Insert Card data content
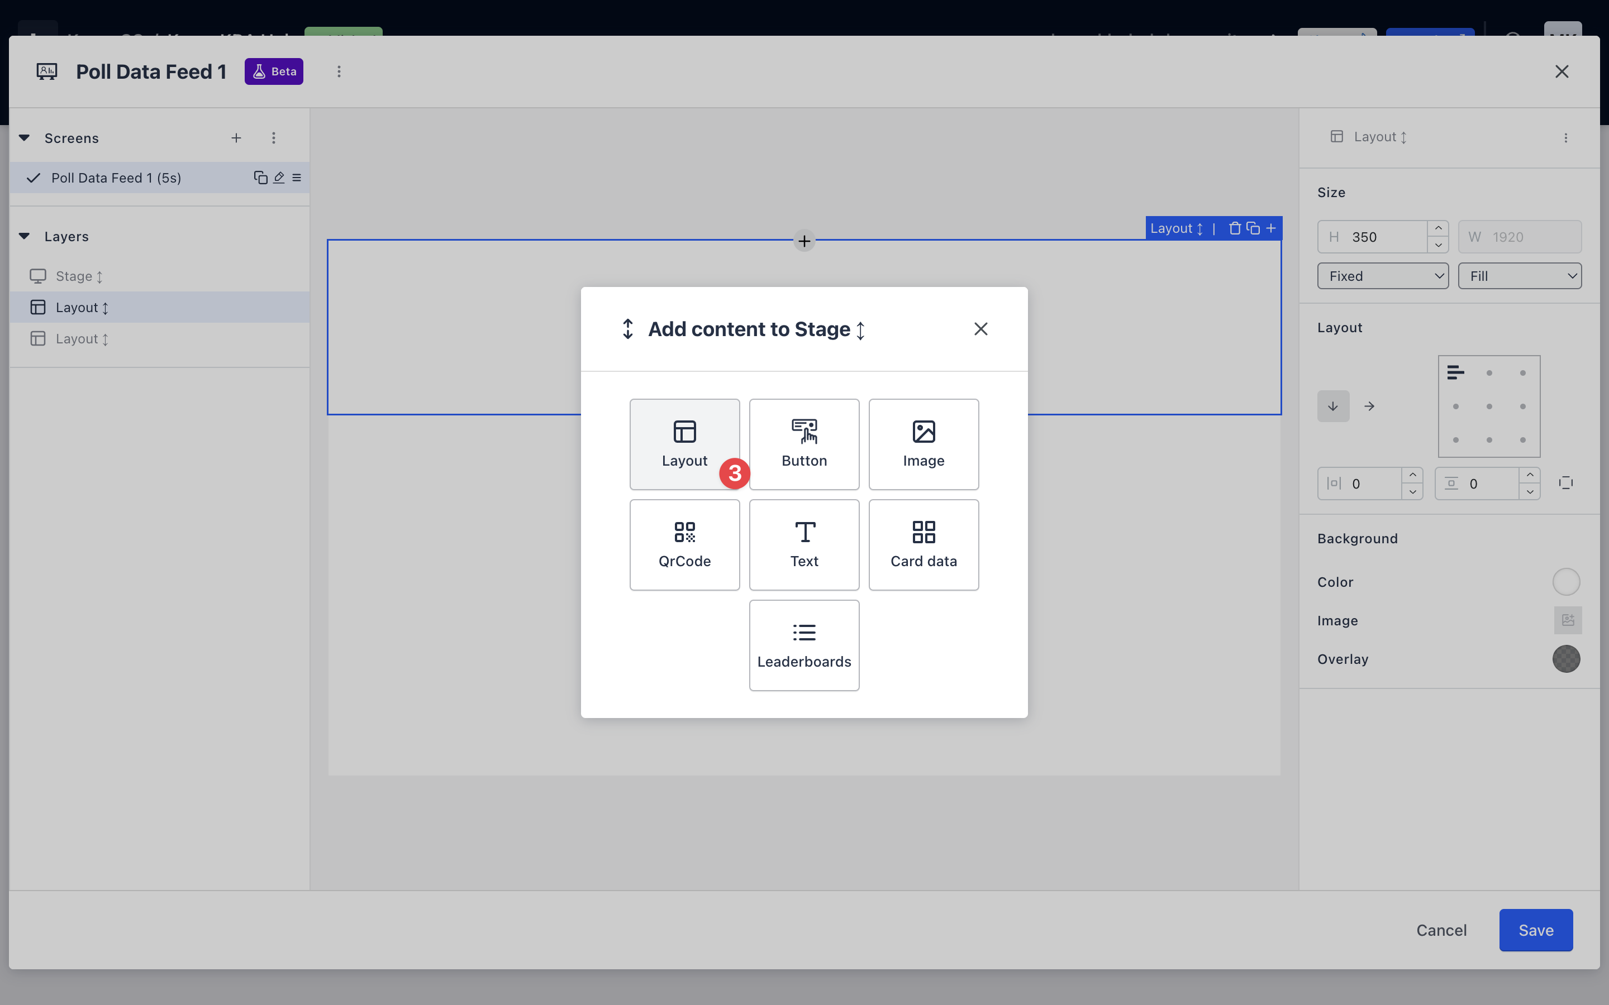This screenshot has width=1609, height=1005. tap(923, 544)
